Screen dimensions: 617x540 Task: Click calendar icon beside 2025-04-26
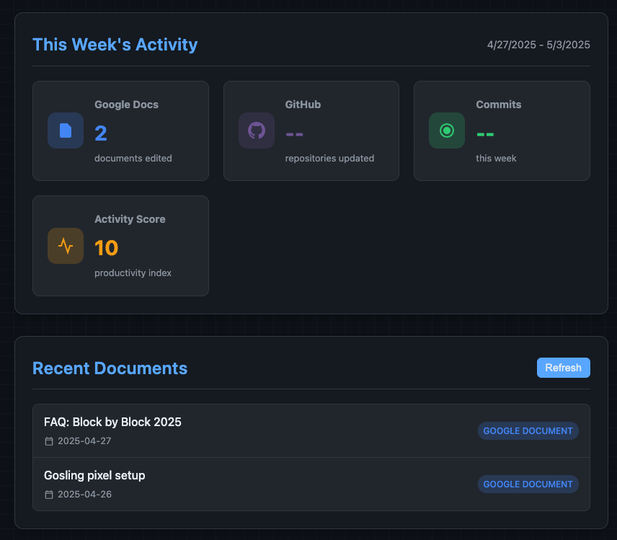coord(49,495)
